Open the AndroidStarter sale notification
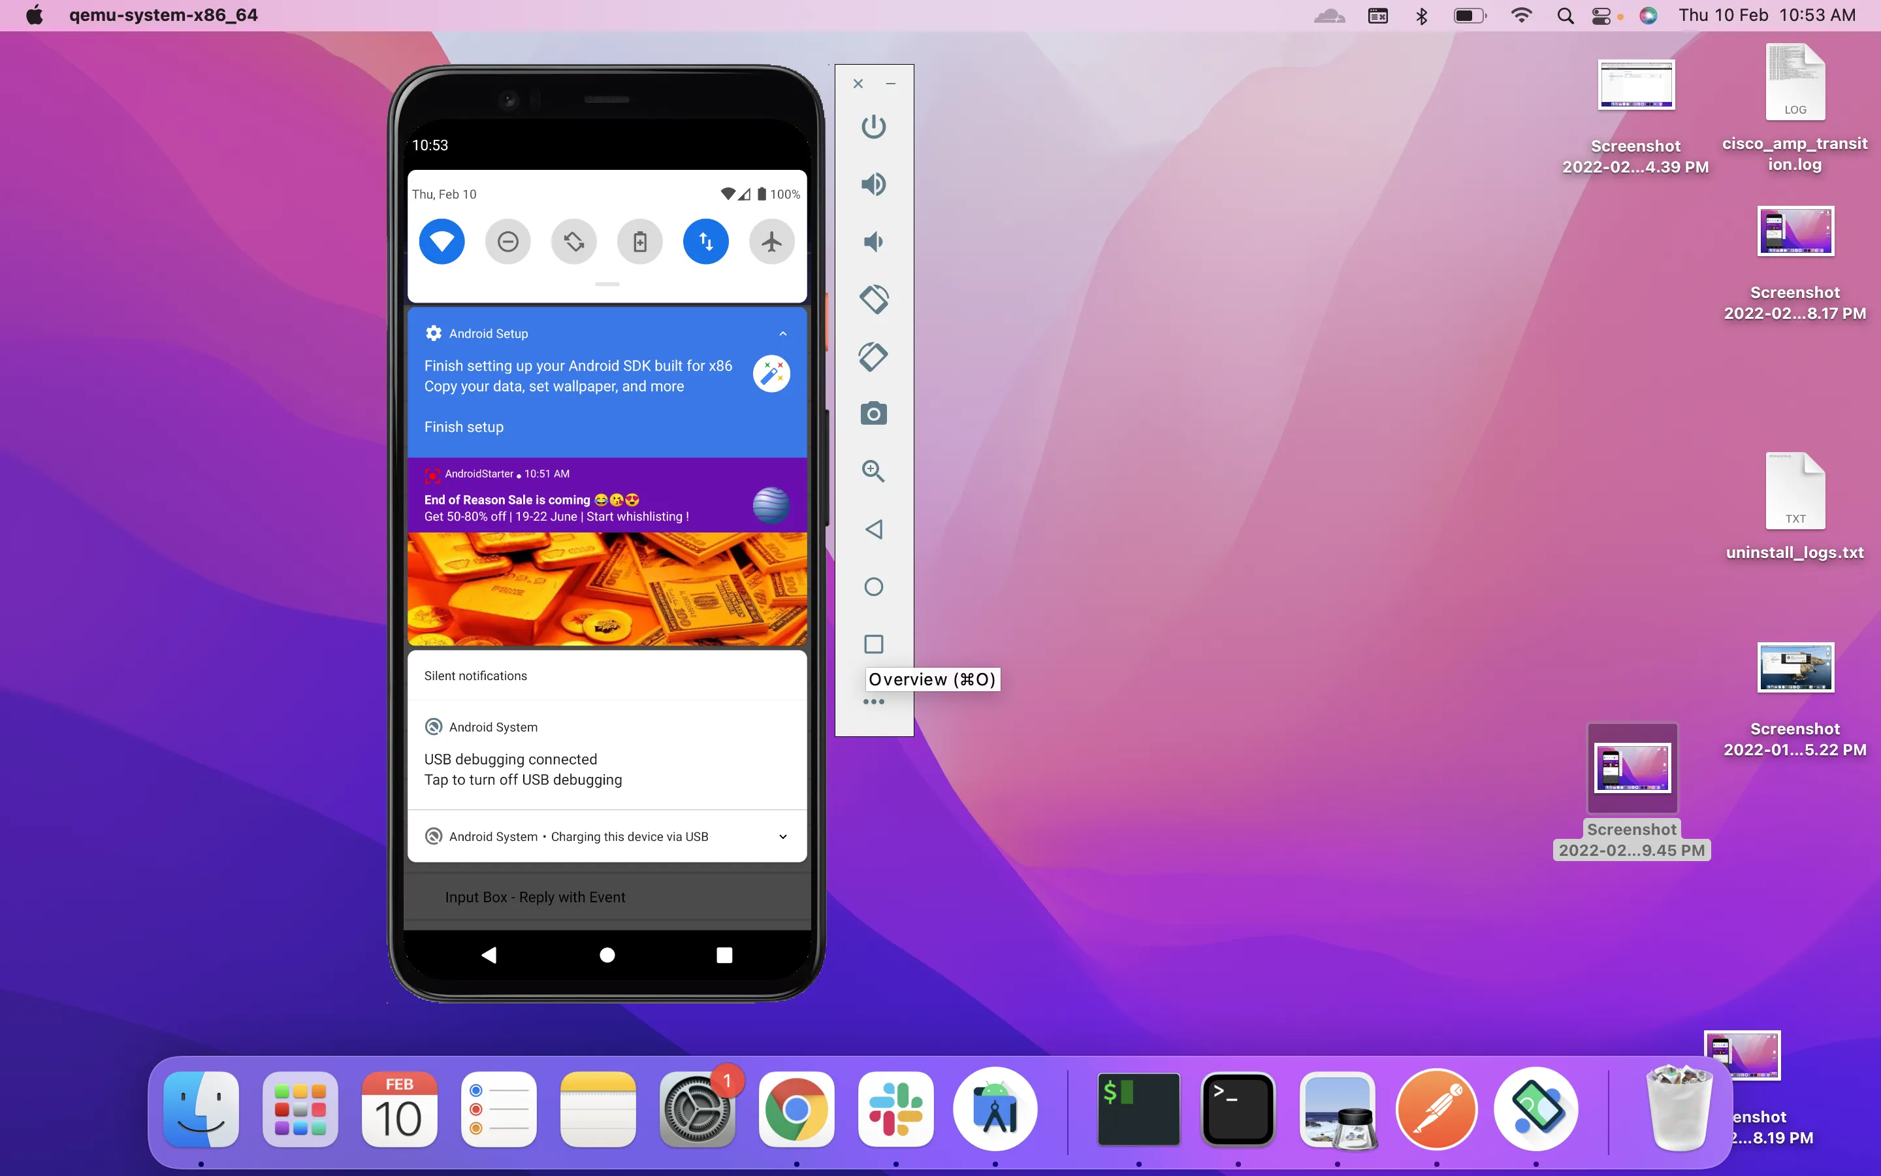The height and width of the screenshot is (1176, 1881). pos(607,495)
